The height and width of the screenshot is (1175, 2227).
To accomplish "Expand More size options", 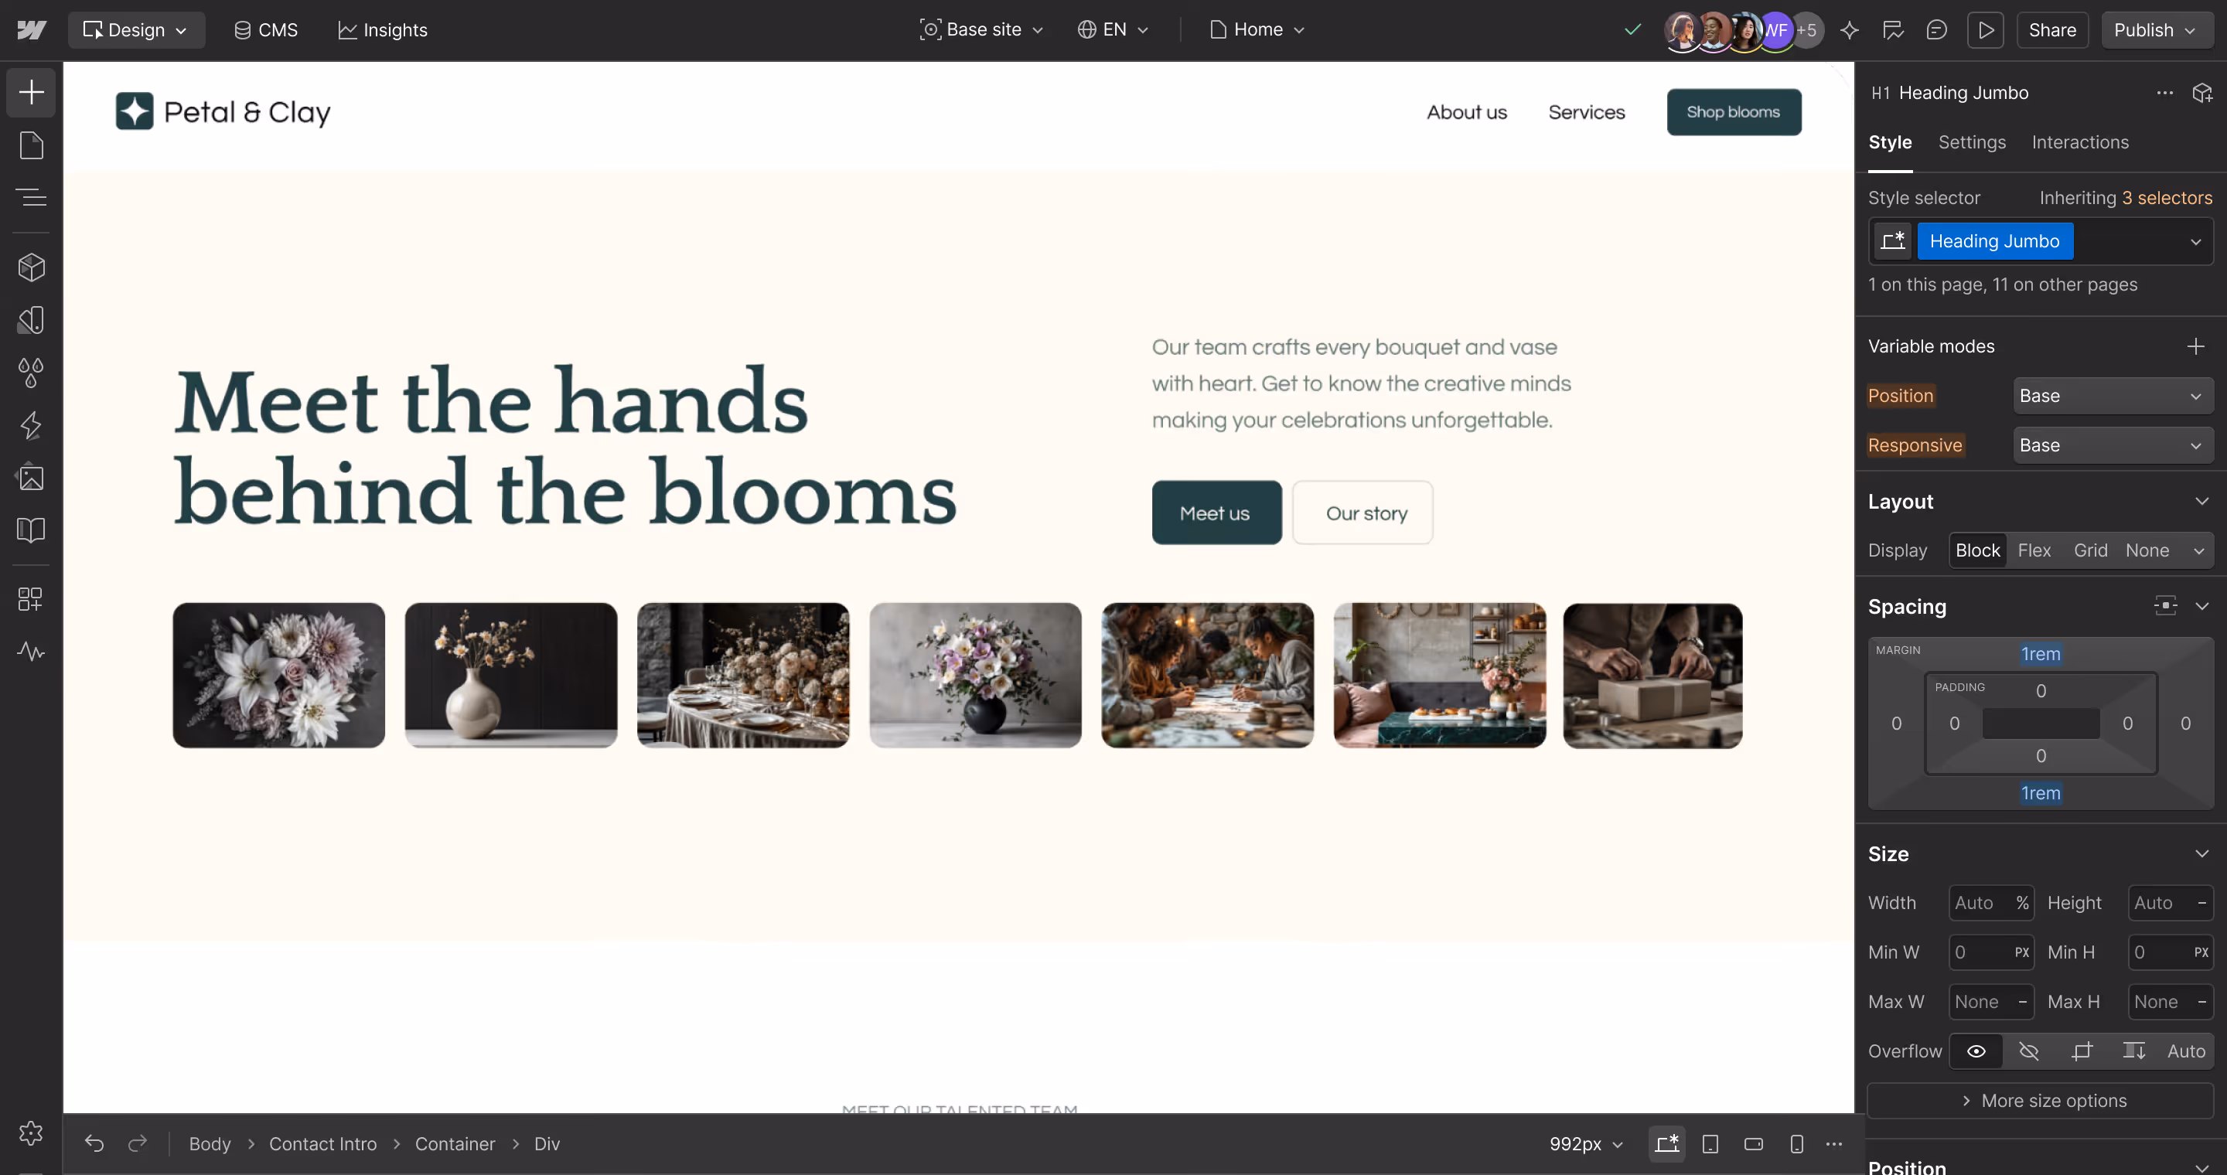I will click(2041, 1101).
